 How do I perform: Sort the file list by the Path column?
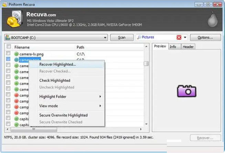pyautogui.click(x=109, y=47)
